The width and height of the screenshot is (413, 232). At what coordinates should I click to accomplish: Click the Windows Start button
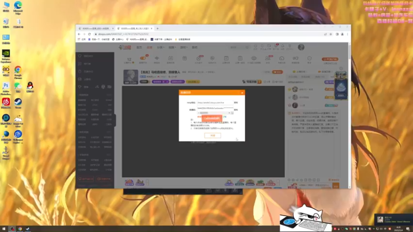(x=4, y=229)
